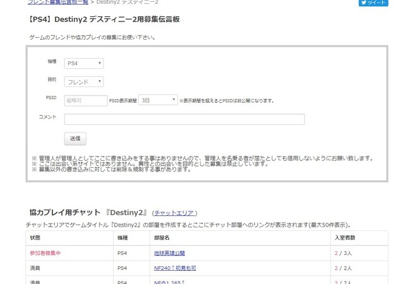Open the 目的 dropdown showing フレンド
This screenshot has height=284, width=410.
(84, 82)
